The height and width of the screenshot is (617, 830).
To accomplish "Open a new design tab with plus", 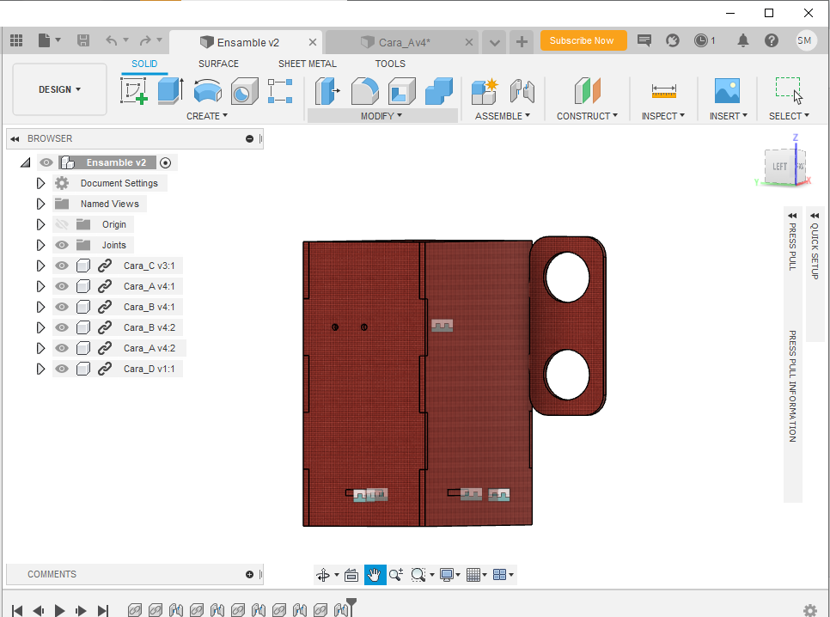I will click(x=522, y=42).
